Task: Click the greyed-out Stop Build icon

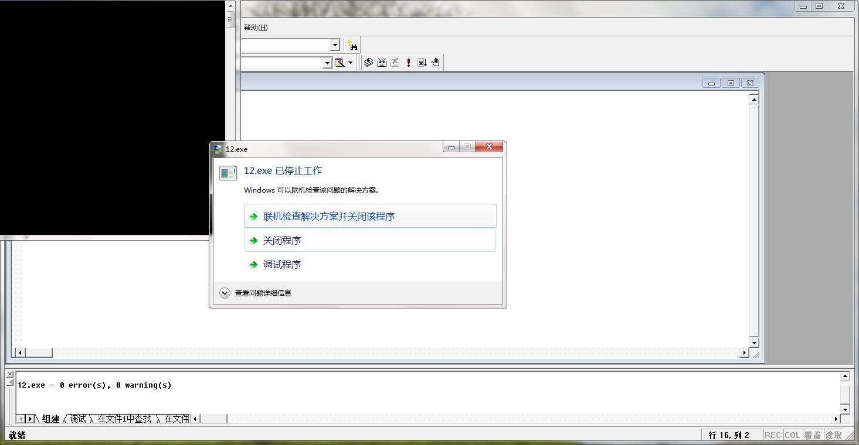Action: 395,62
